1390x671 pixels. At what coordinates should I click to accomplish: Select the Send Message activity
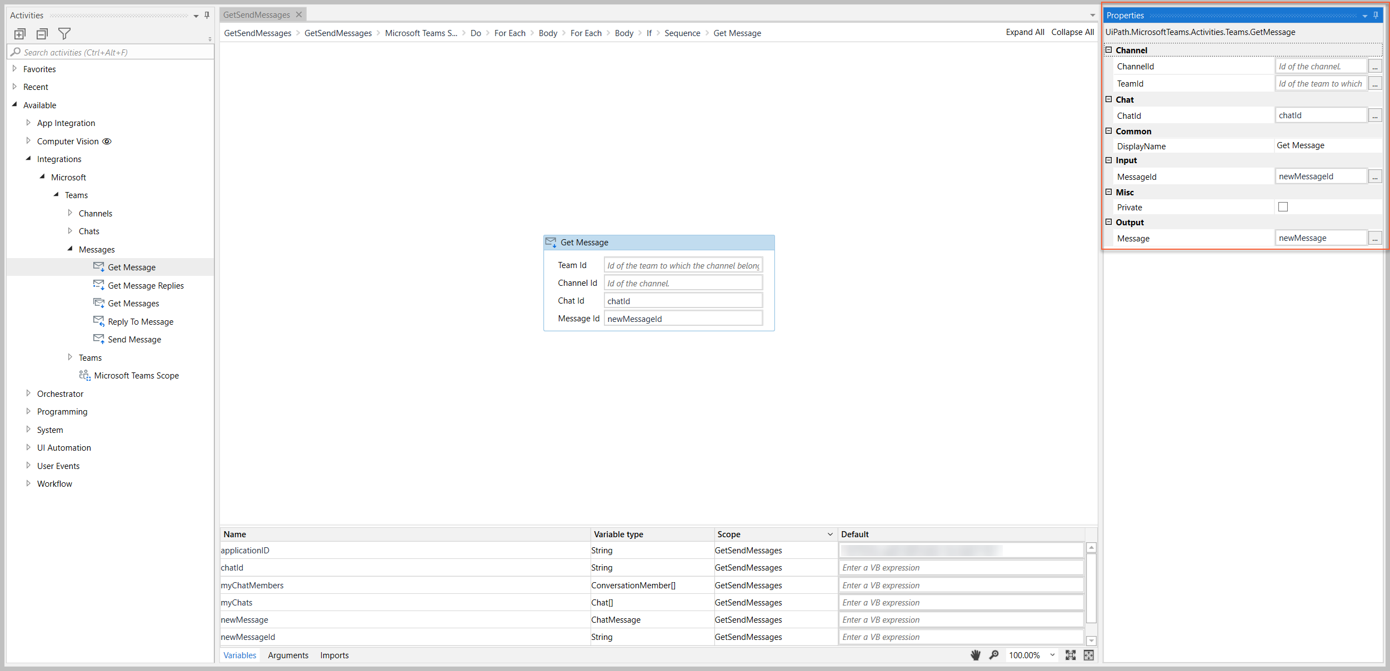click(134, 339)
